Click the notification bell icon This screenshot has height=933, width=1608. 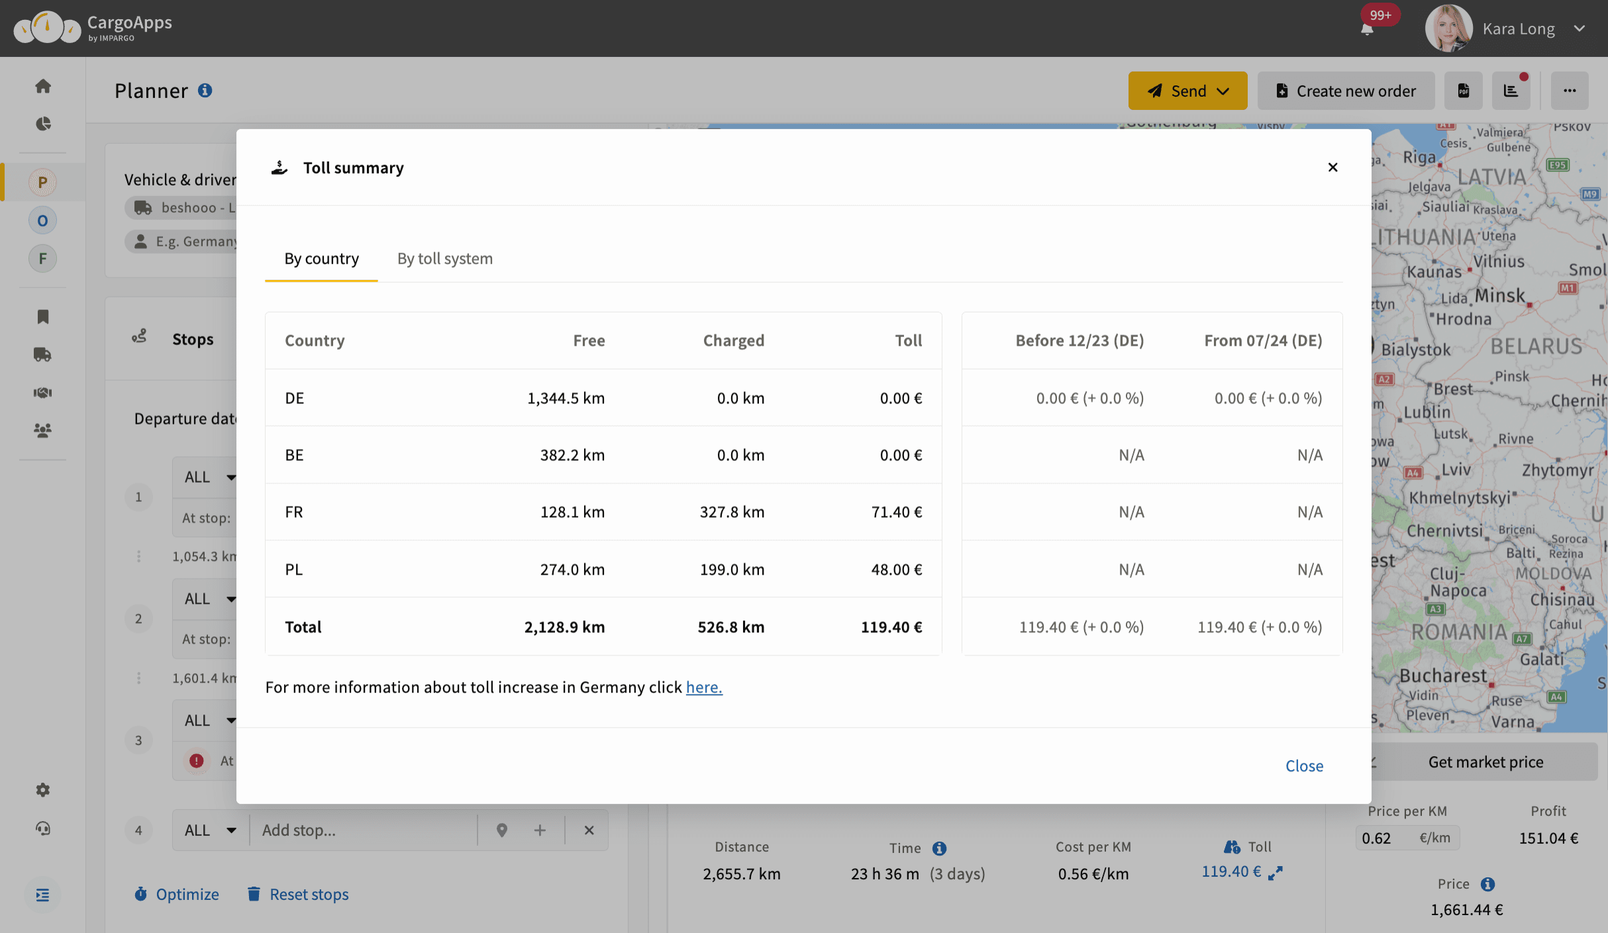pyautogui.click(x=1367, y=29)
